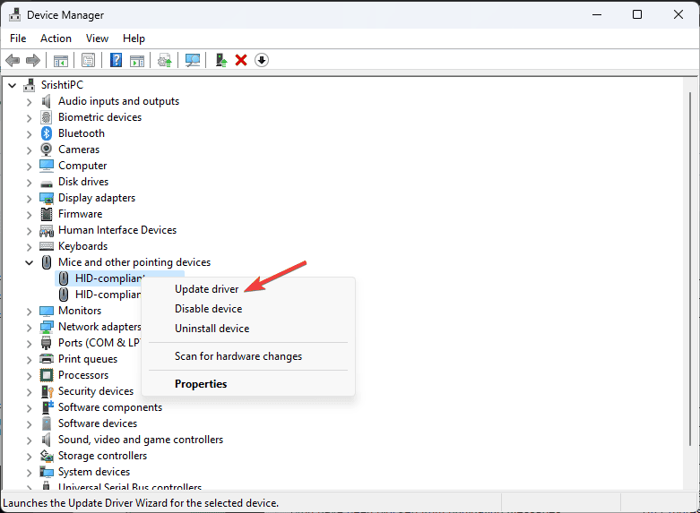Click Show/Hide Console Tree toolbar icon

pos(61,60)
